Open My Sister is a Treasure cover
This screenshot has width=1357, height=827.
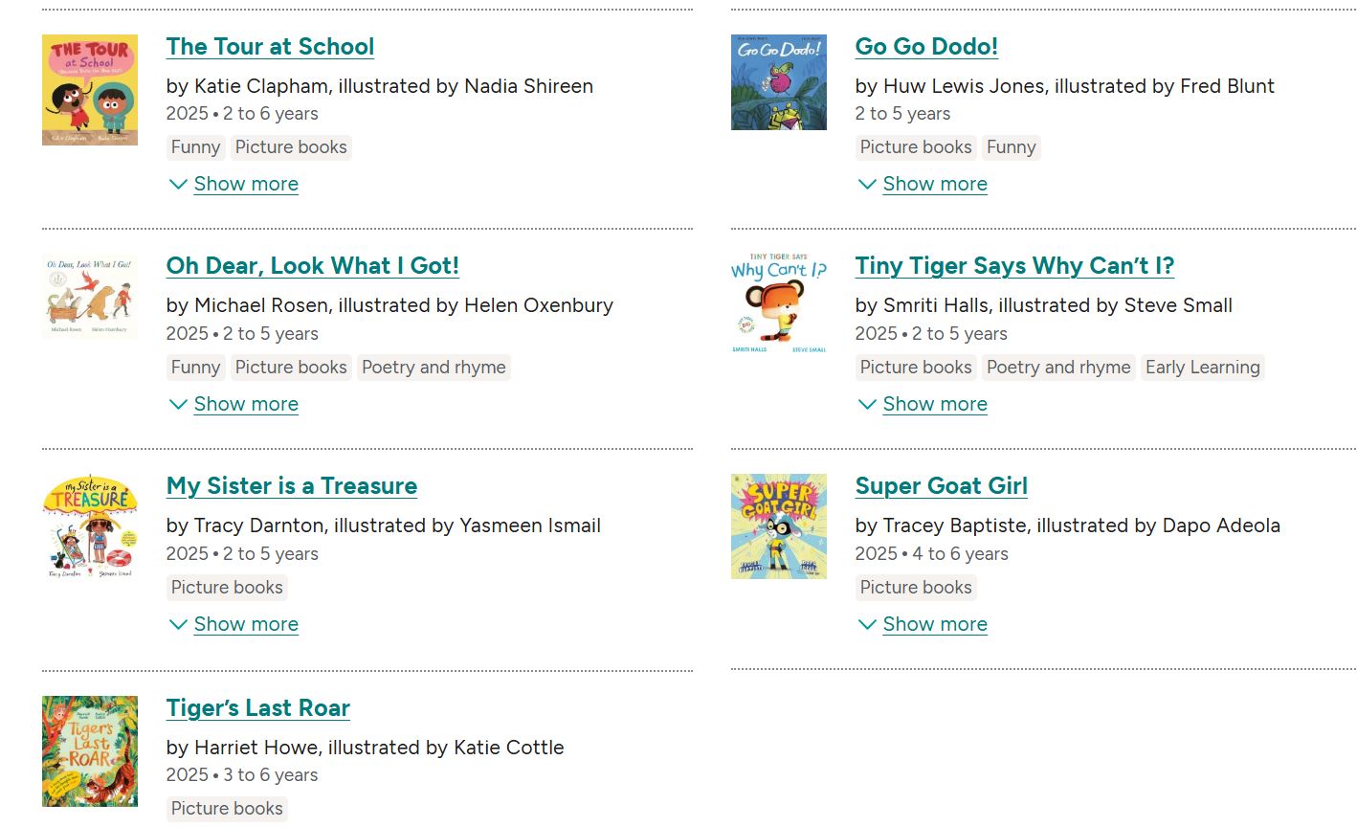[90, 526]
